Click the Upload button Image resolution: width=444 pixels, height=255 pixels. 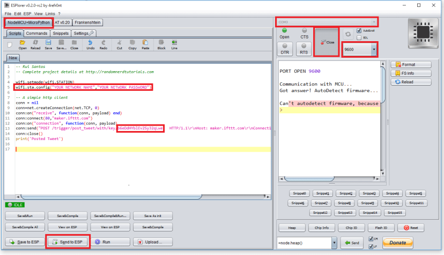153,242
